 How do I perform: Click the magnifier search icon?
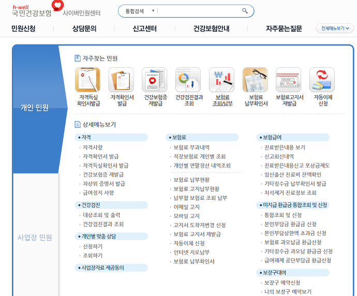point(245,11)
